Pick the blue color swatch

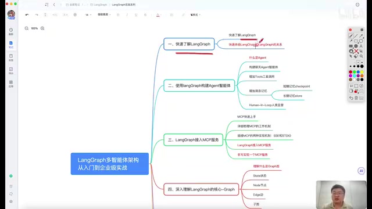pyautogui.click(x=358, y=72)
